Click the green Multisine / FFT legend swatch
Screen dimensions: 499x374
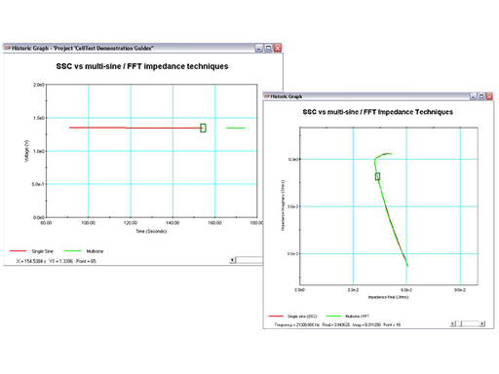[x=333, y=316]
